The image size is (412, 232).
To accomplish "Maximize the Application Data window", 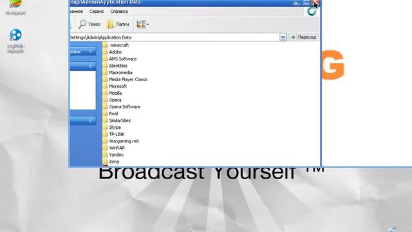I will click(306, 3).
